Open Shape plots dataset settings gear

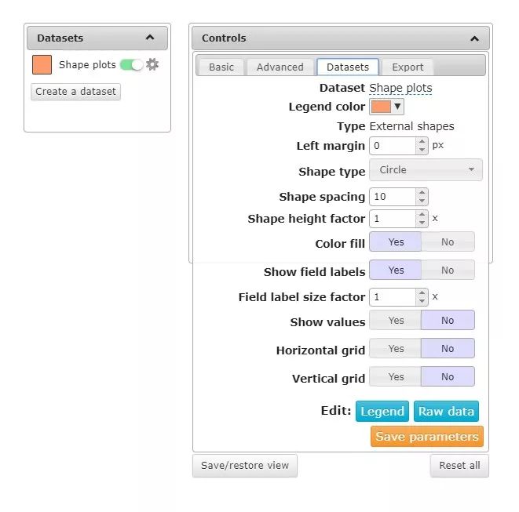[152, 64]
